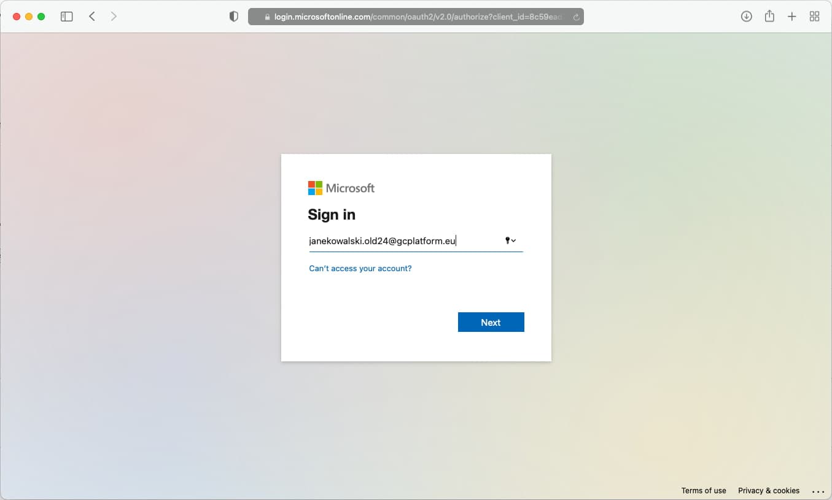Show the tab overview

pos(815,17)
